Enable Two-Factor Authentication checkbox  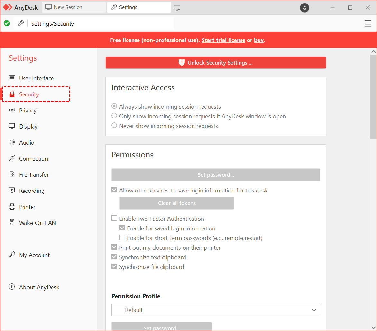coord(114,219)
